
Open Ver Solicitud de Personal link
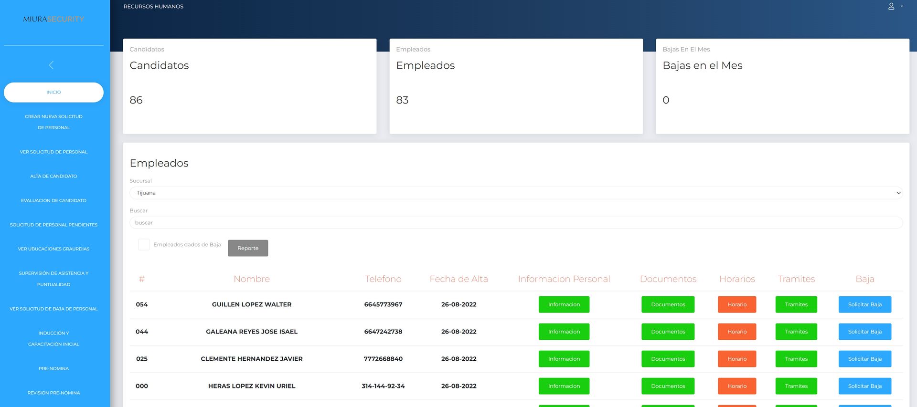[53, 152]
